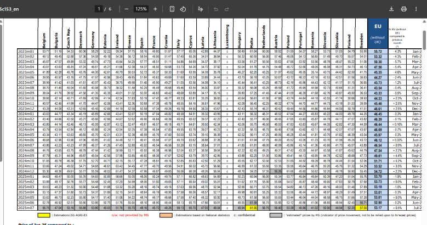Click the redo arrow icon

pos(226,9)
